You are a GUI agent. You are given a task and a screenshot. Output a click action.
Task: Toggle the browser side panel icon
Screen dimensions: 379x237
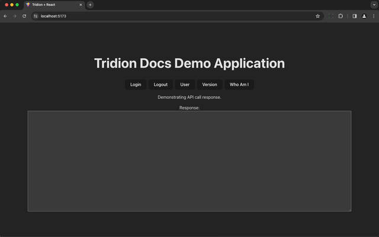[355, 16]
